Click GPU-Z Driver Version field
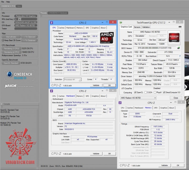 click(x=157, y=76)
